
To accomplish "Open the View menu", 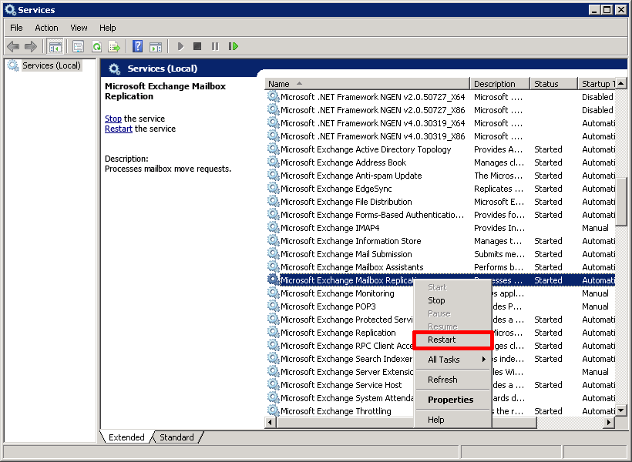I will click(79, 28).
